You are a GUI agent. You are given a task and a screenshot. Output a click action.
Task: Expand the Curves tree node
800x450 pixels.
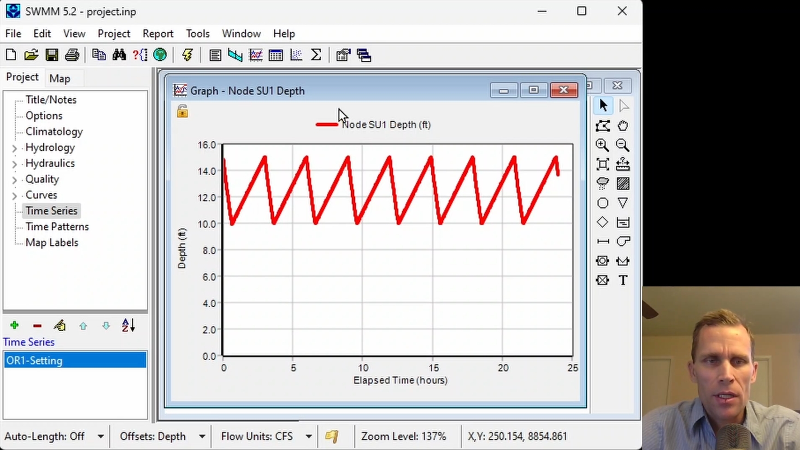click(14, 196)
